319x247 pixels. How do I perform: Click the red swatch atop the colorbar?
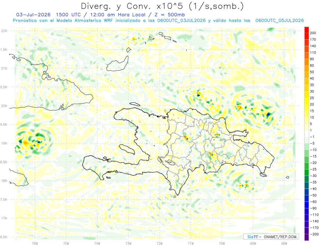point(307,30)
